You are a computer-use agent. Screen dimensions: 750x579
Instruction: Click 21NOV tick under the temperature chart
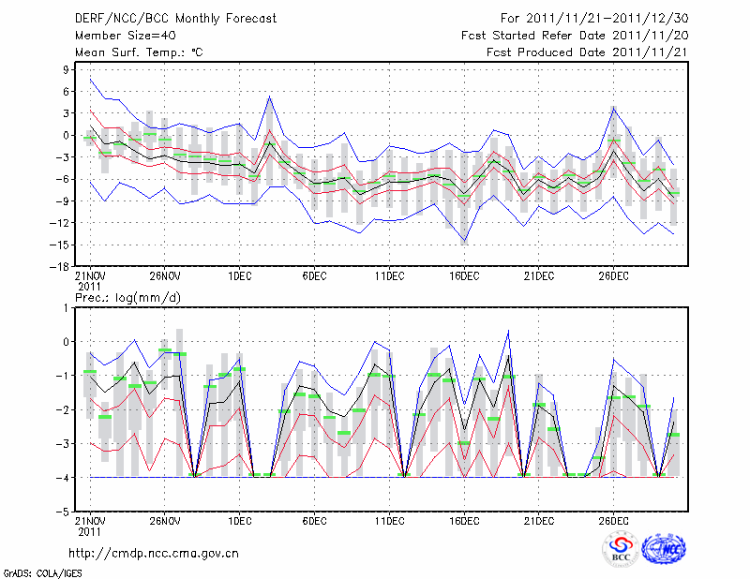click(x=89, y=275)
